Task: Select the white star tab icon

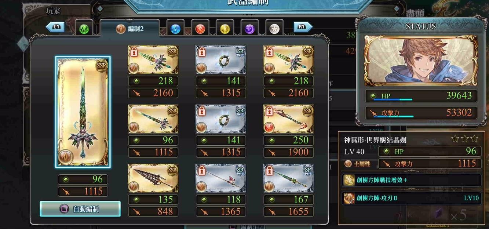Action: (x=274, y=29)
